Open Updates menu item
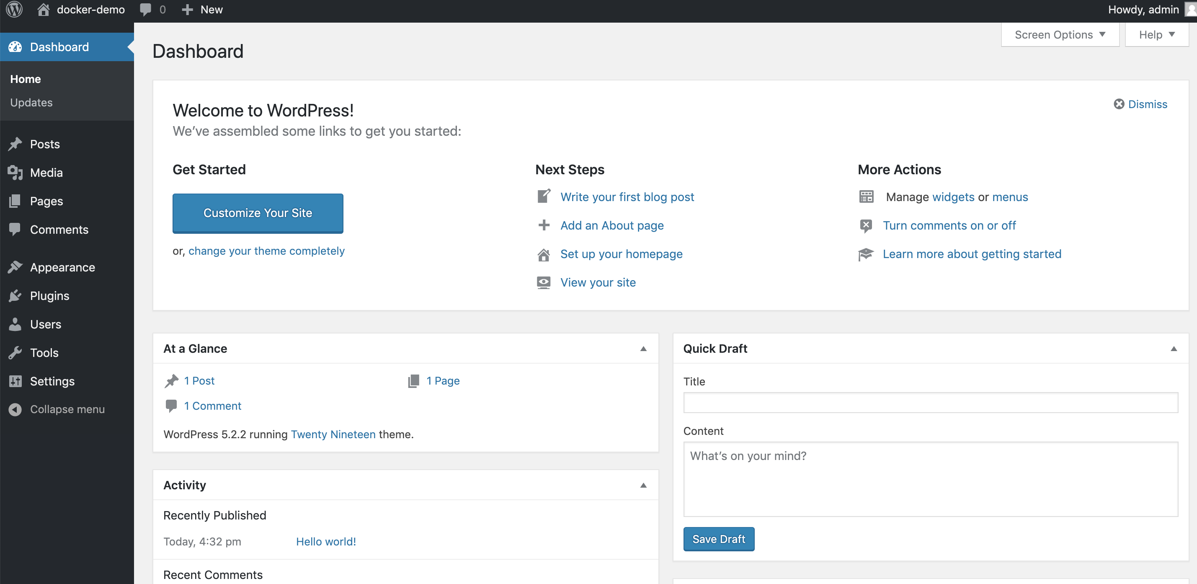 [32, 101]
